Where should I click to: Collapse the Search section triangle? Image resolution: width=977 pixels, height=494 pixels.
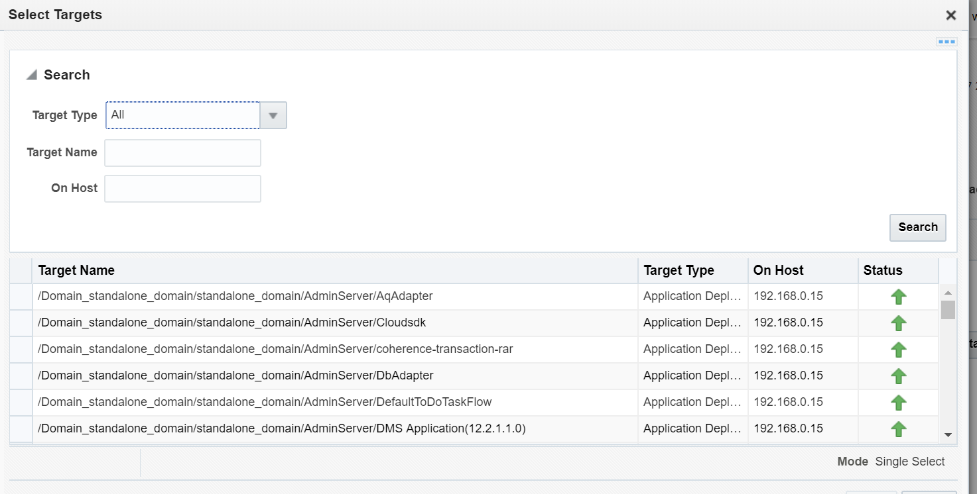coord(31,74)
